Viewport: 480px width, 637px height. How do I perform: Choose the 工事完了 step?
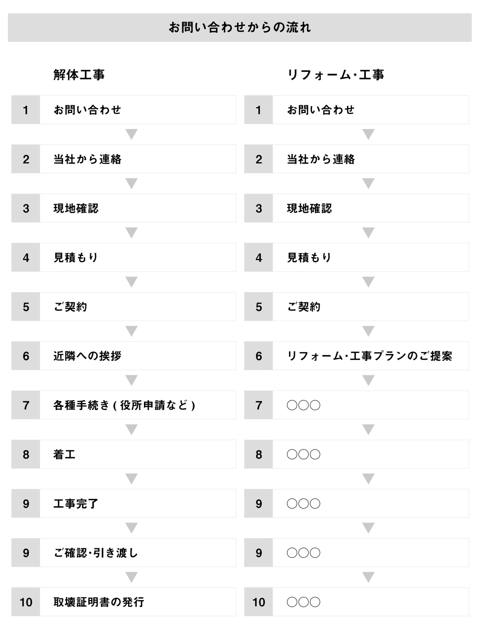click(138, 504)
